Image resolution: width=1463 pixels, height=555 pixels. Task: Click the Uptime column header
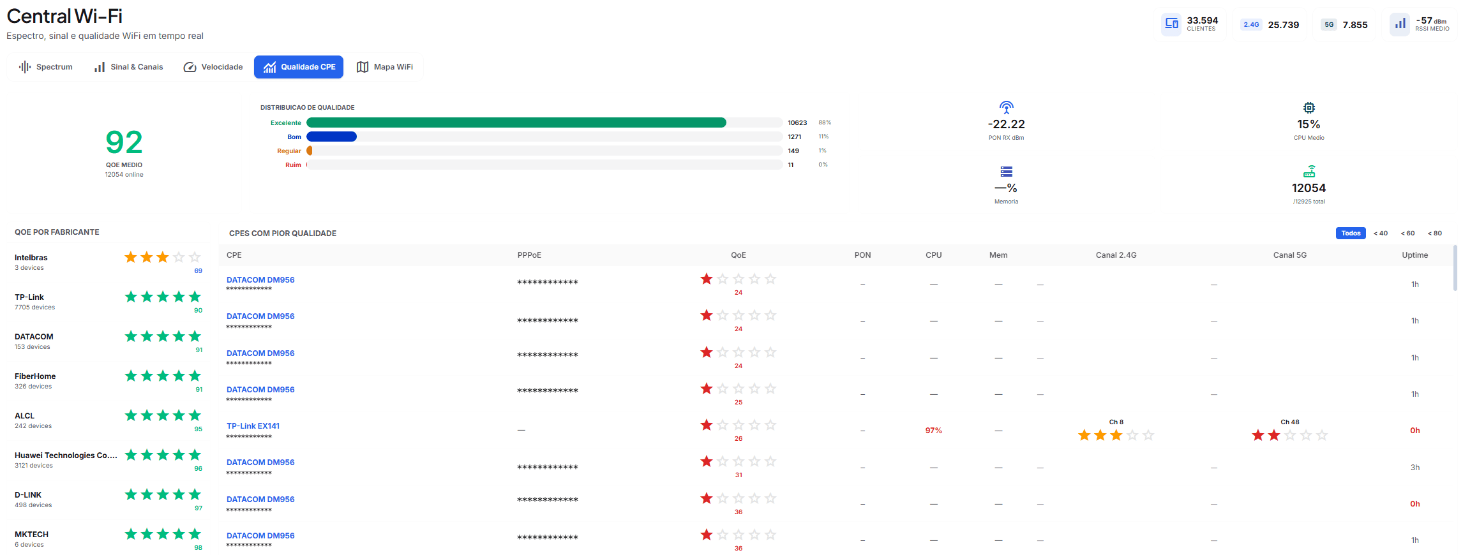tap(1415, 255)
